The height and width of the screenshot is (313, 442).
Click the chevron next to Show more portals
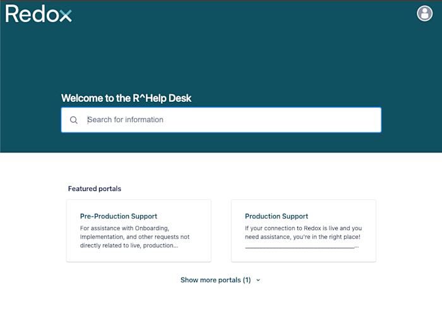(x=258, y=280)
